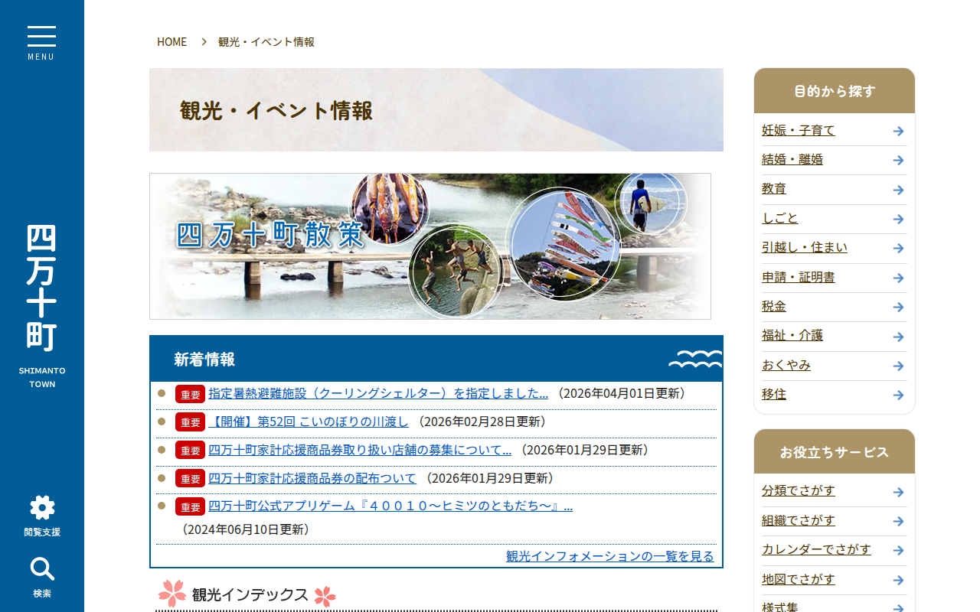980x612 pixels.
Task: Click the 教育 link under 目的から探す
Action: tap(774, 189)
